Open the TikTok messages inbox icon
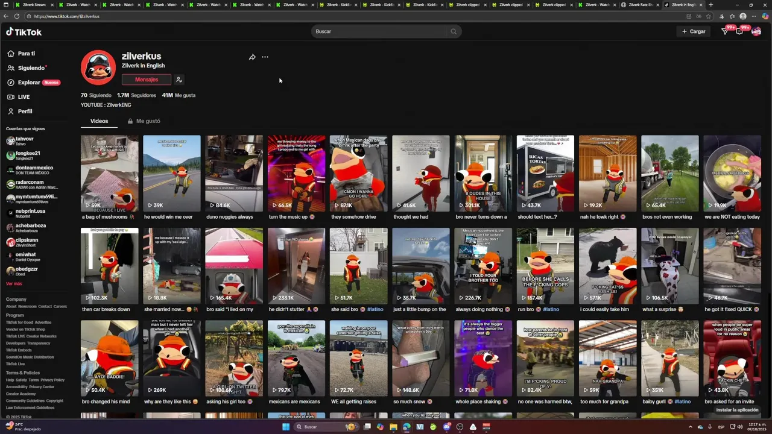 point(725,31)
